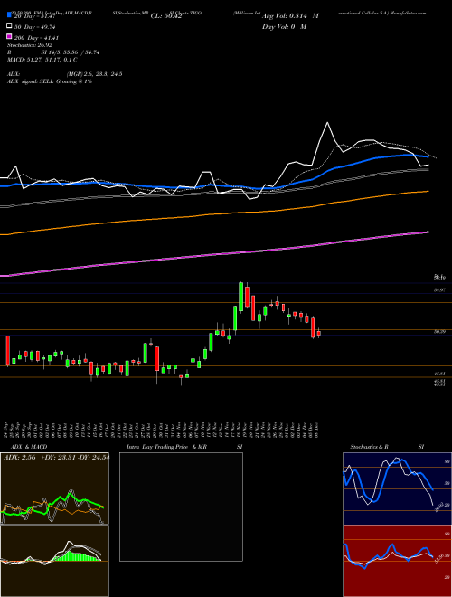
Task: Click the white 50 Day legend swatch
Action: (9, 26)
